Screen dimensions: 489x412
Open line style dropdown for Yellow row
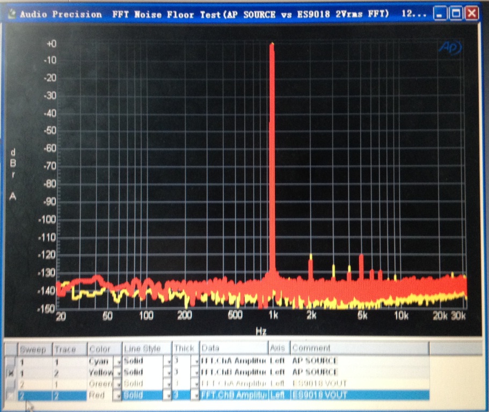[x=168, y=373]
